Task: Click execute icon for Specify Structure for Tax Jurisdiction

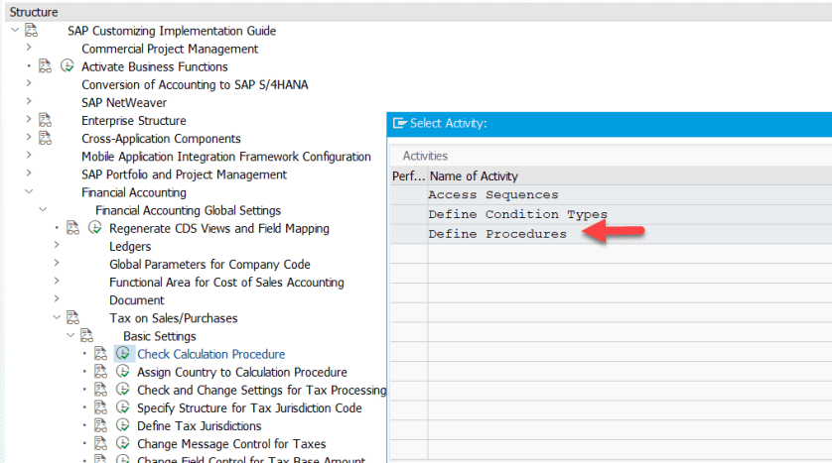Action: point(123,407)
